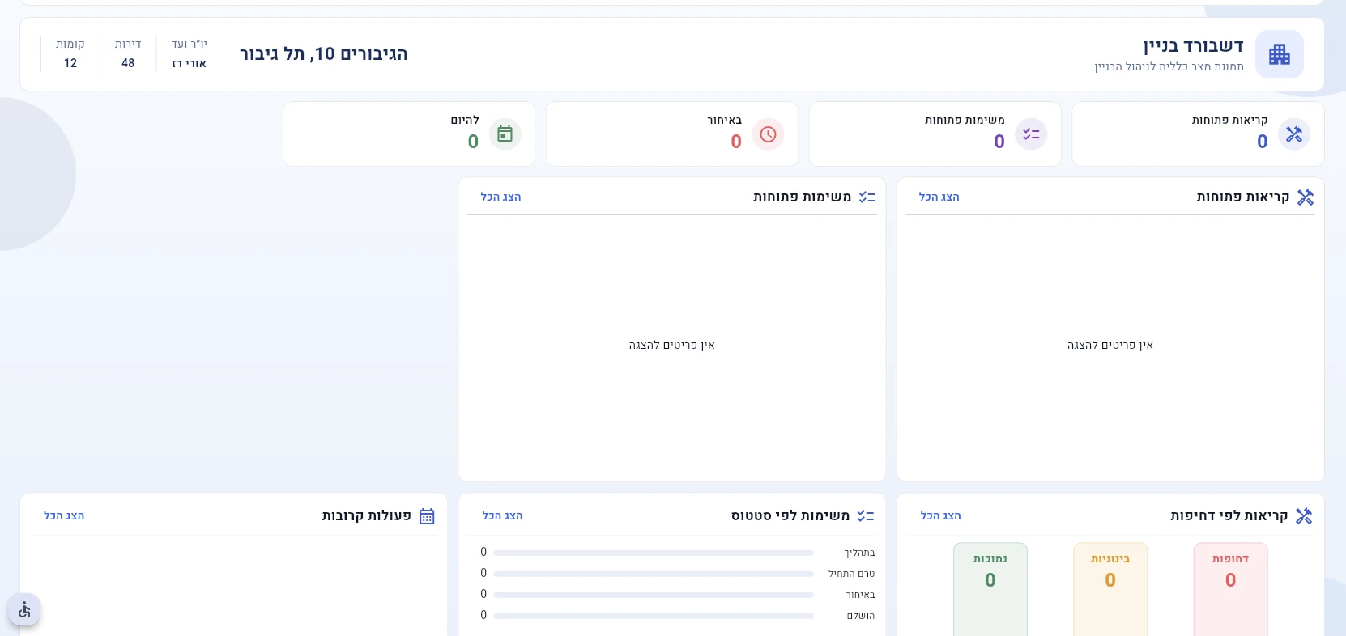The height and width of the screenshot is (636, 1346).
Task: Click the בתהליך status label
Action: (860, 553)
